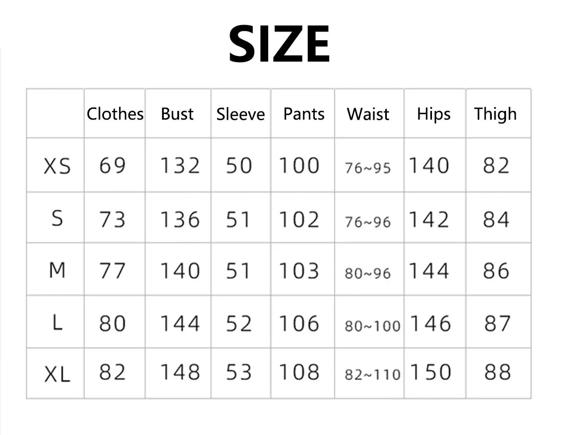The height and width of the screenshot is (435, 562).
Task: Select the Sleeve column header
Action: coord(240,114)
